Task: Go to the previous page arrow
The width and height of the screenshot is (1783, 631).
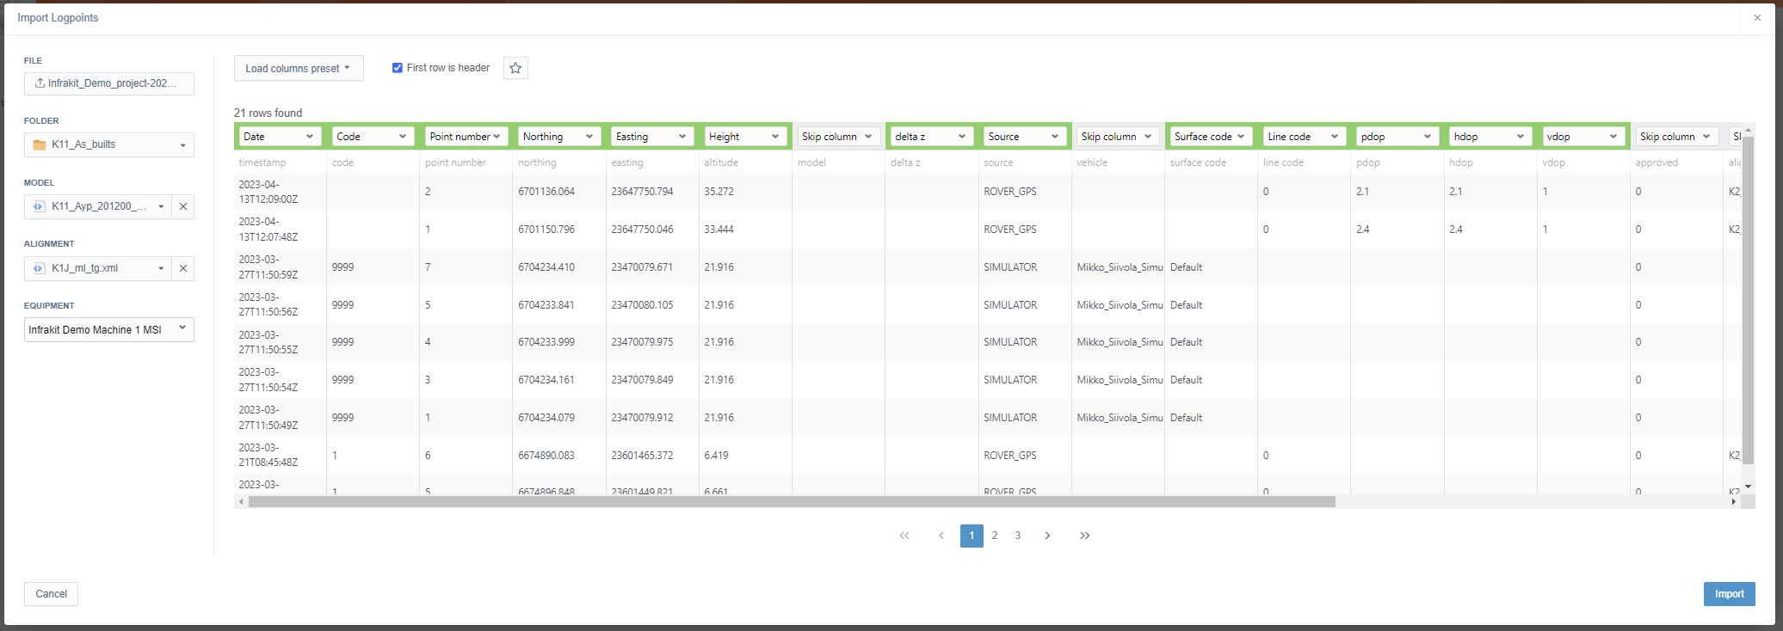Action: pos(941,536)
